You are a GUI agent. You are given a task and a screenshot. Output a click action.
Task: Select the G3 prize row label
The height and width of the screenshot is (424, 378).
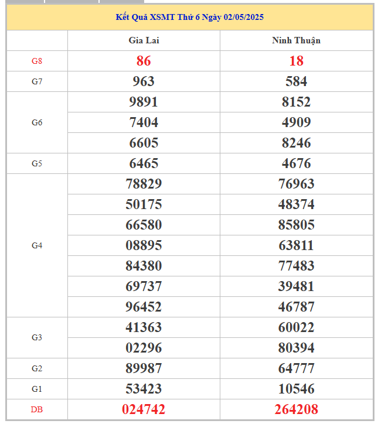[x=37, y=337]
